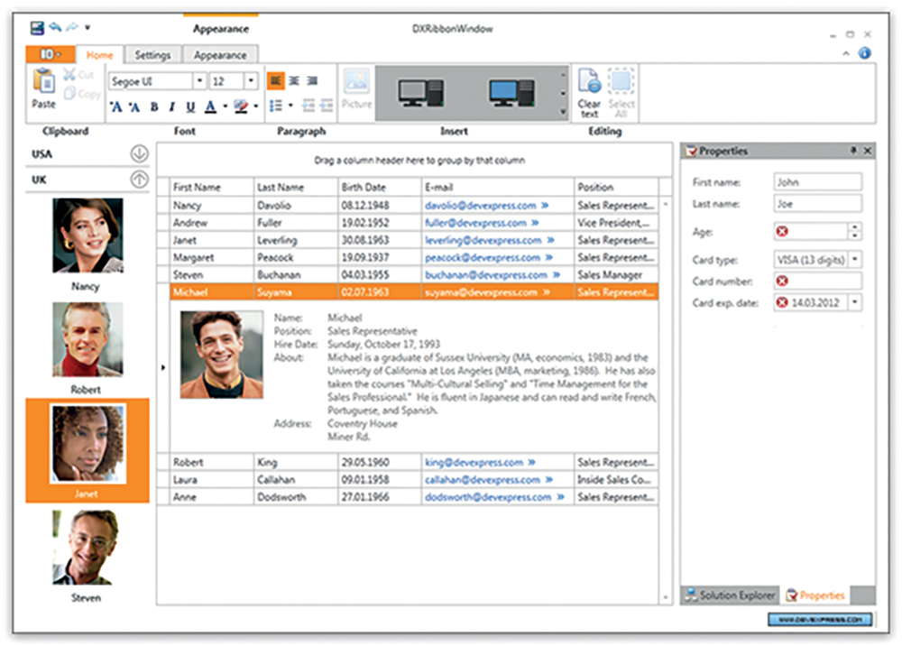Click the save icon in quick access toolbar

39,29
